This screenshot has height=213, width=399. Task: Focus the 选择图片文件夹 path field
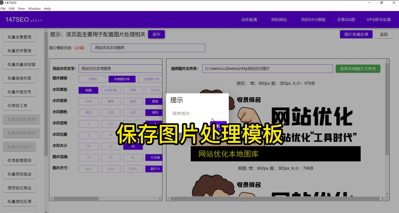[268, 69]
